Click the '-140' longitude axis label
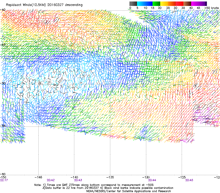This screenshot has width=220, height=193. click(x=74, y=178)
